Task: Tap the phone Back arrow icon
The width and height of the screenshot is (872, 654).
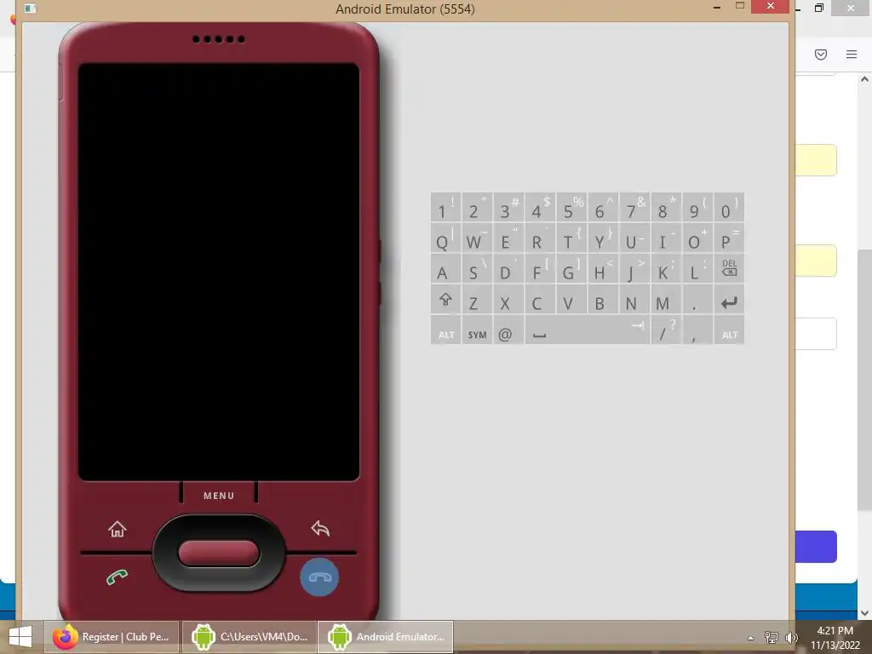Action: pyautogui.click(x=320, y=528)
